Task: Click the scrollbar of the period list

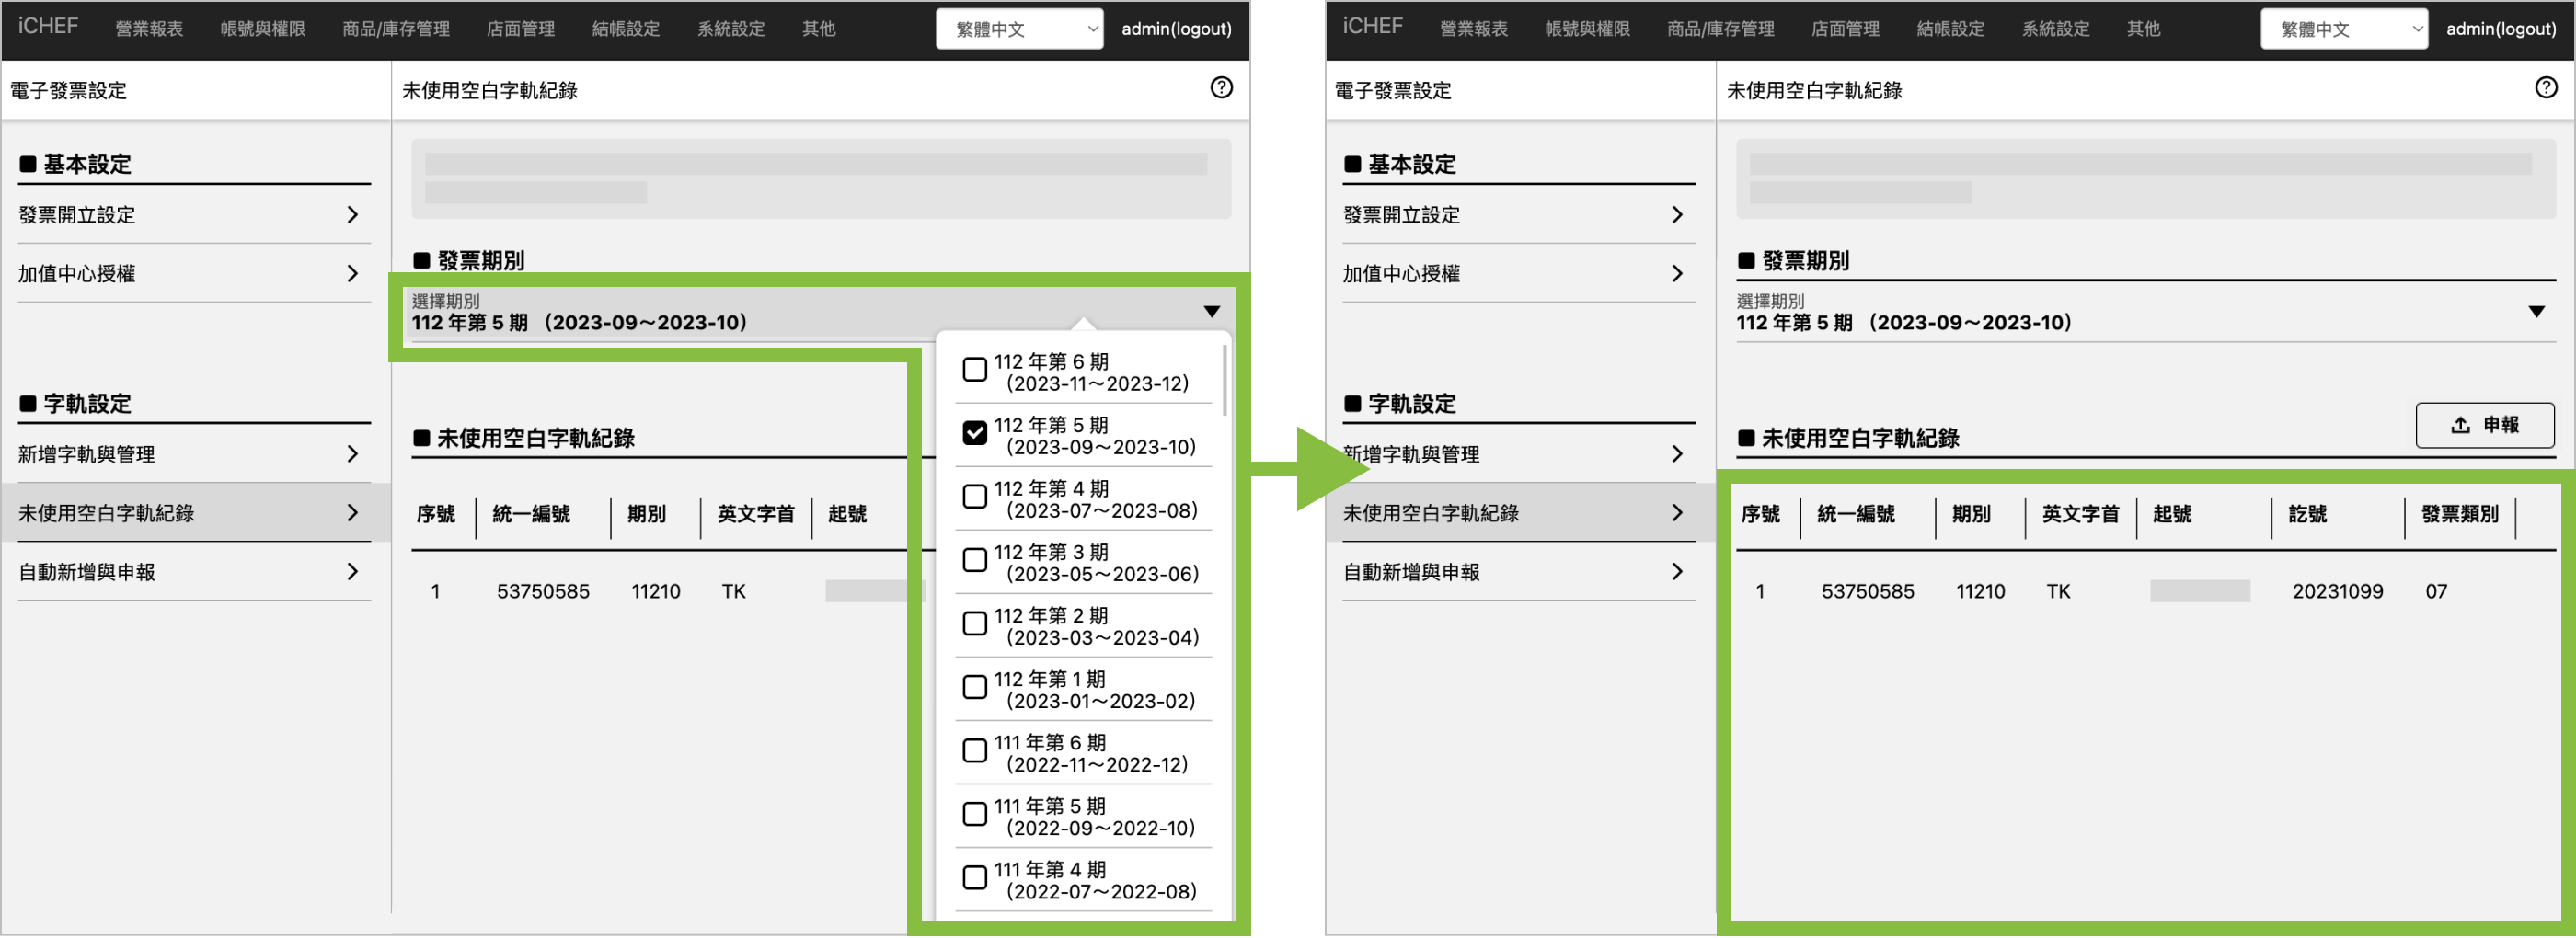Action: point(1224,382)
